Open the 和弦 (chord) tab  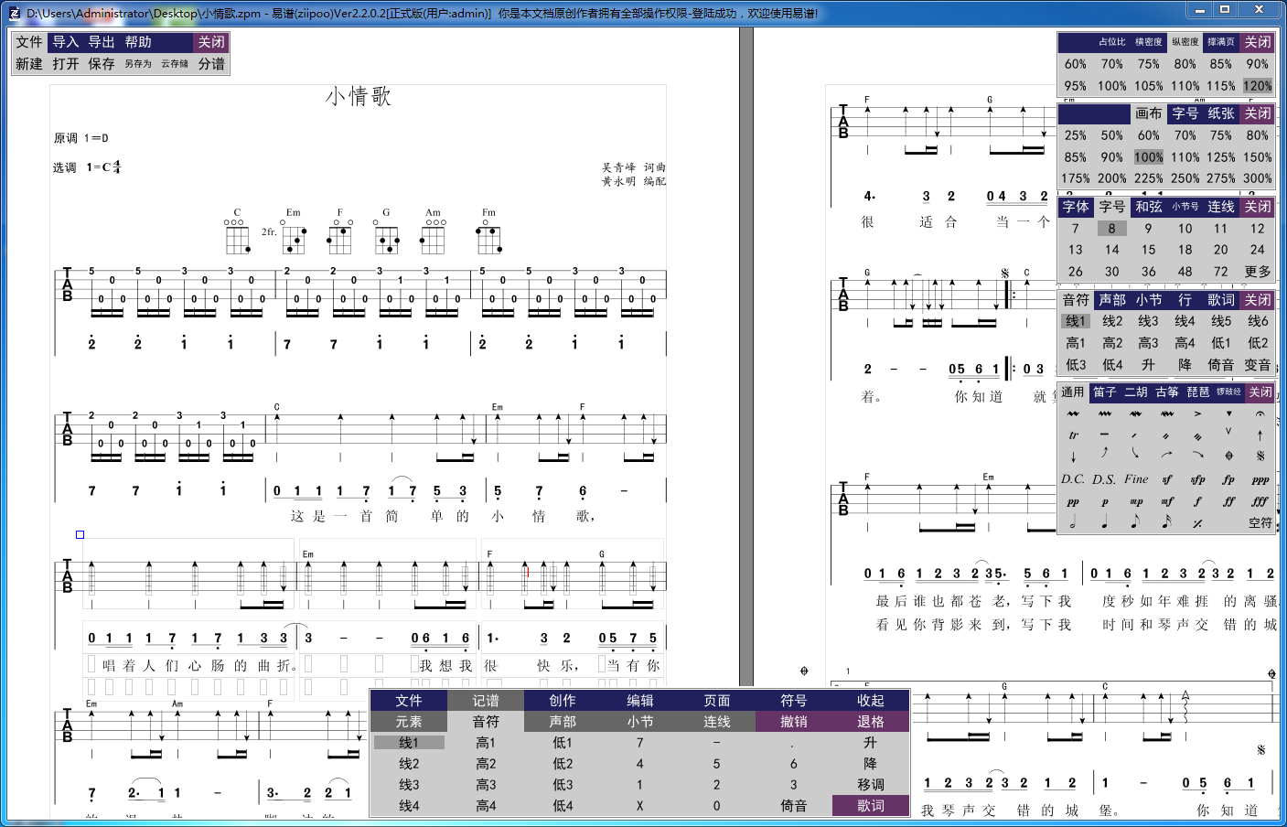click(1149, 207)
